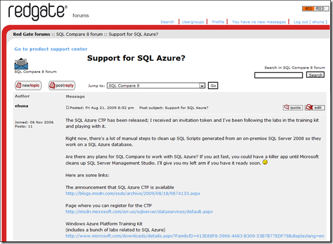Screen dimensions: 333x244
Task: Open the blogs.msdn.com announcement link
Action: click(x=133, y=193)
